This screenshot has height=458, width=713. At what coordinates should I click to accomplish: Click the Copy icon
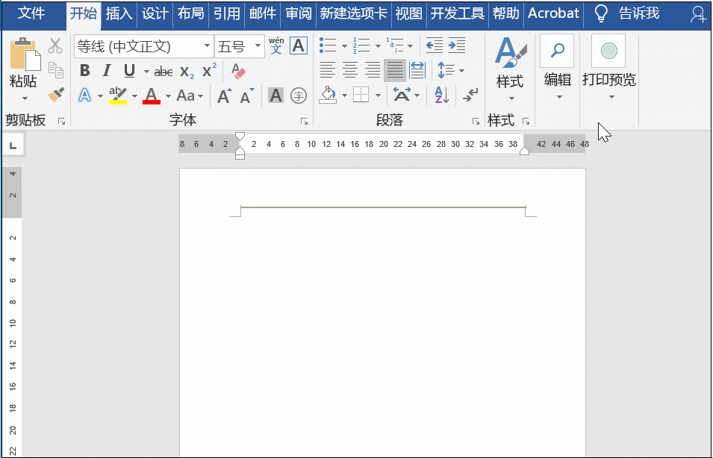(x=55, y=70)
